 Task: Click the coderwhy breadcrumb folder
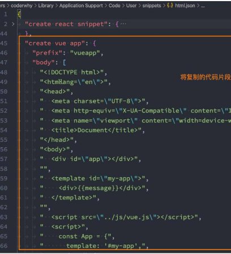tap(22, 6)
